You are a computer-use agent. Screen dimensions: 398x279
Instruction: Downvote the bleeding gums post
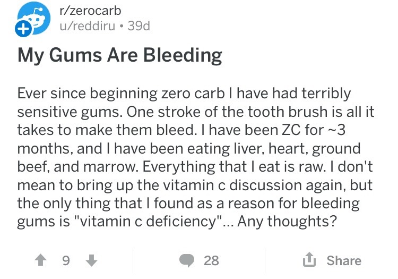[x=91, y=260]
